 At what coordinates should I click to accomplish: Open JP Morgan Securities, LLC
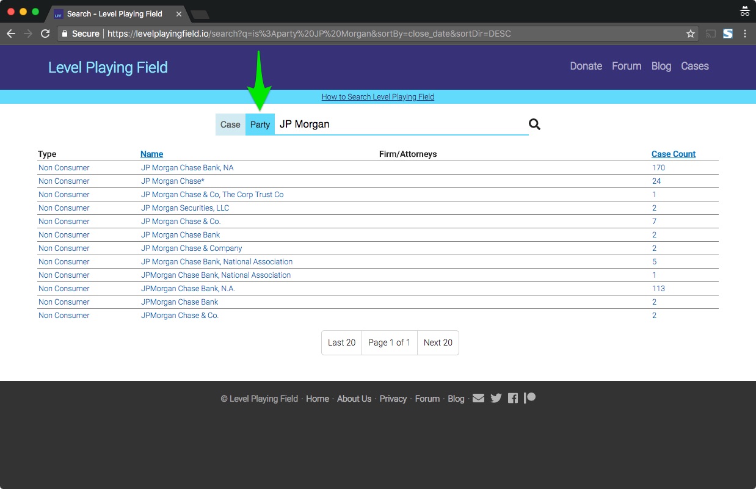185,208
